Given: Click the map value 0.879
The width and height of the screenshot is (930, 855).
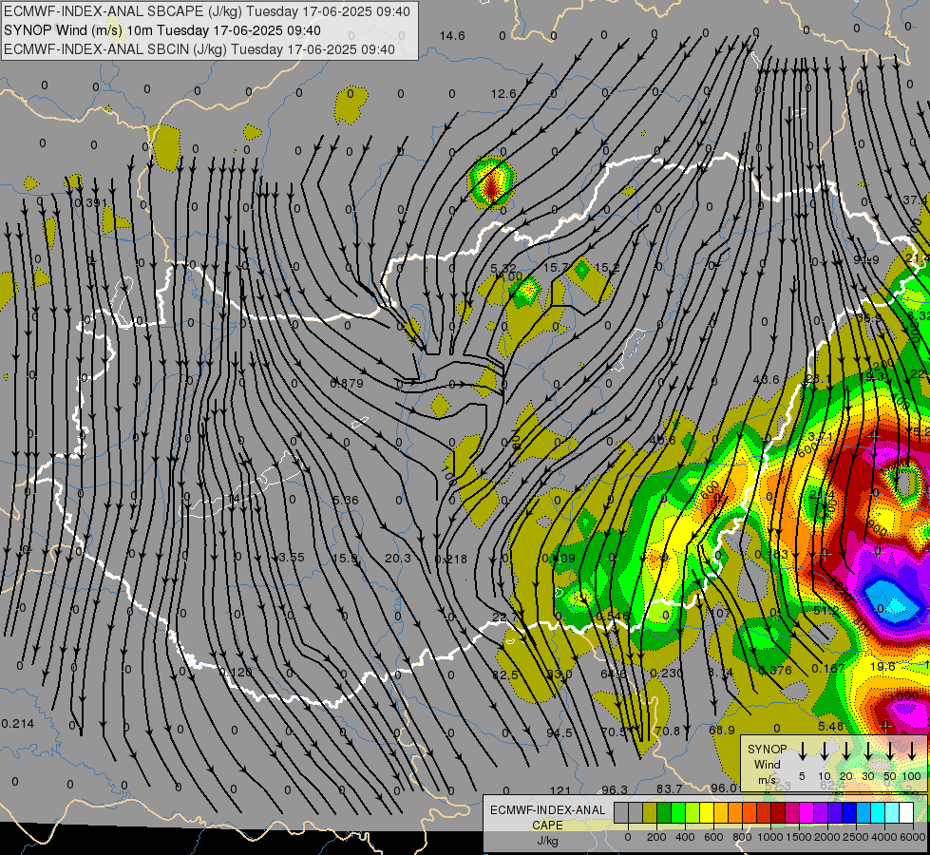Looking at the screenshot, I should [347, 384].
